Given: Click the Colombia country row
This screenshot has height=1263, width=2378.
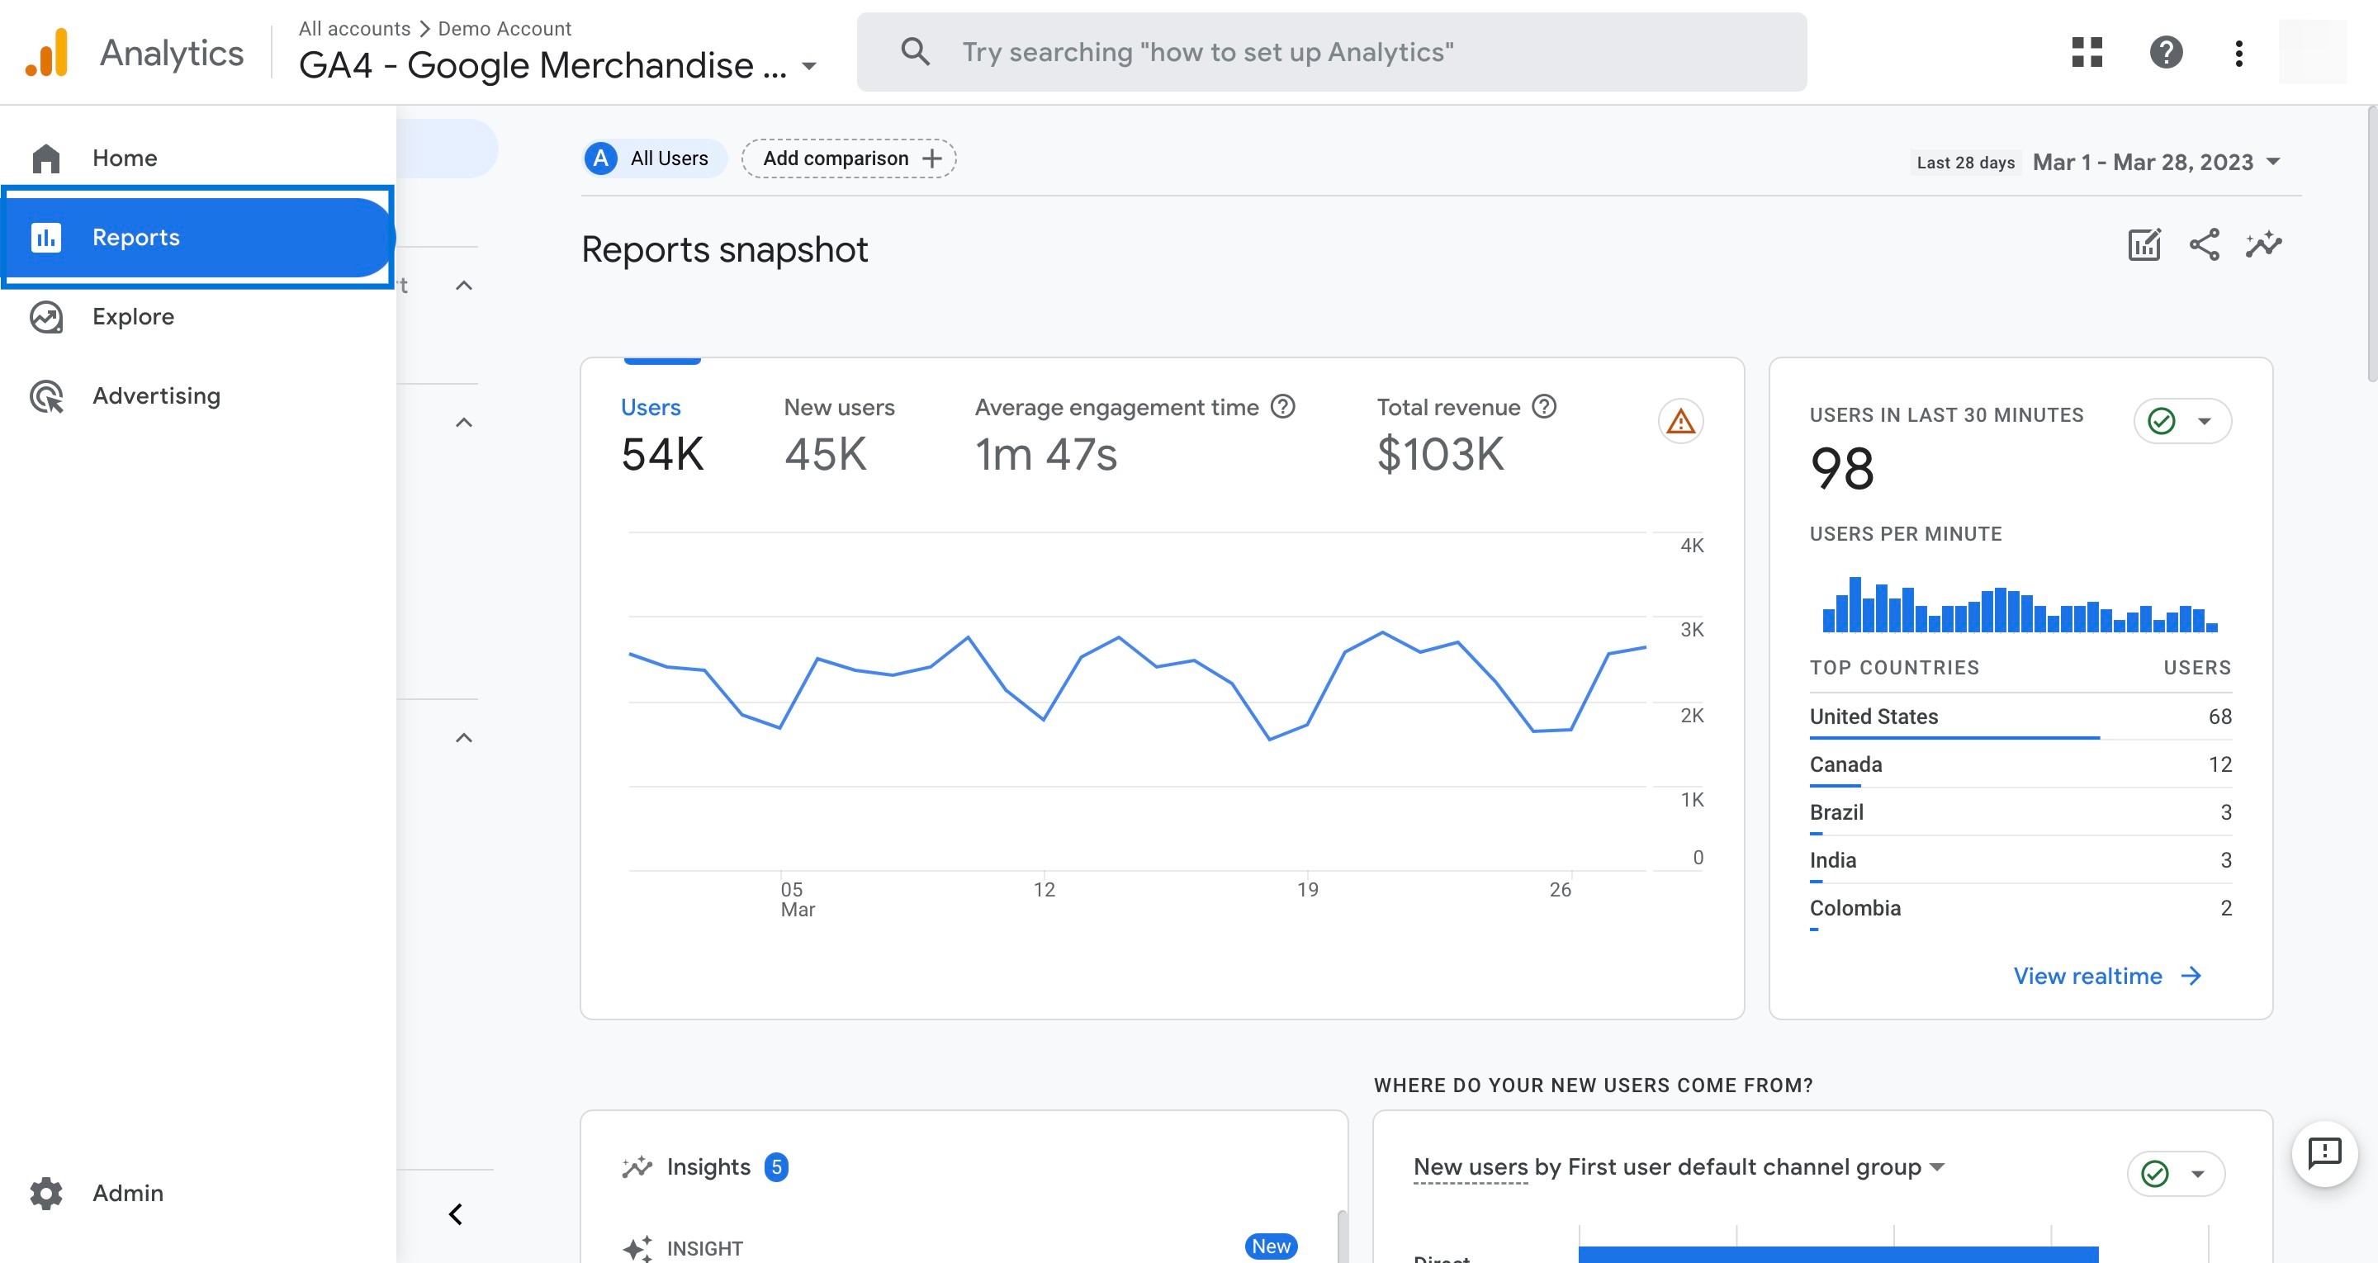Looking at the screenshot, I should click(x=2020, y=910).
